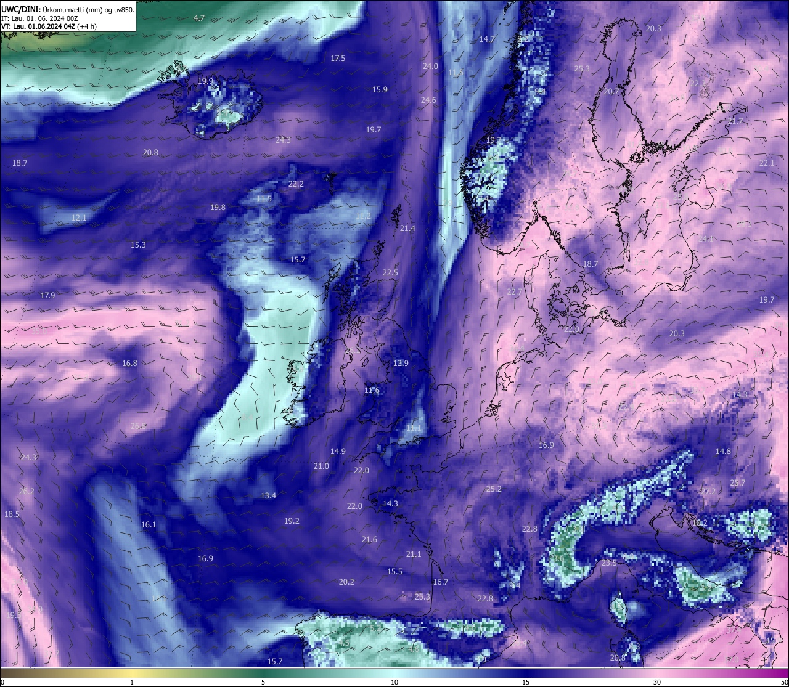The width and height of the screenshot is (789, 687).
Task: Click the 16.1 value label
Action: pos(149,525)
